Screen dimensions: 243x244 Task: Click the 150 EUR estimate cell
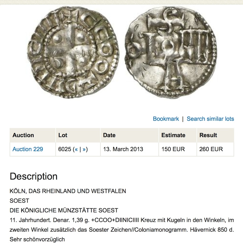[x=178, y=149]
